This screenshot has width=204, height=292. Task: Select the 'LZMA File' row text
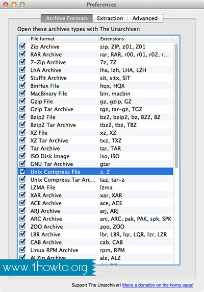click(x=43, y=187)
